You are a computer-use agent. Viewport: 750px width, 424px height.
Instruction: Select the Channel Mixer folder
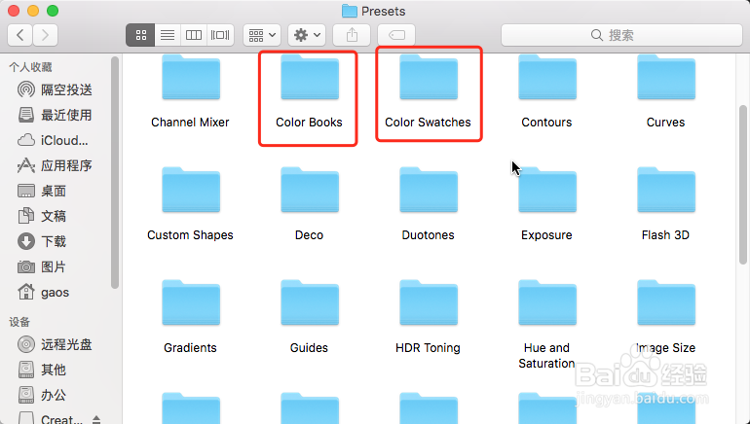pyautogui.click(x=190, y=91)
